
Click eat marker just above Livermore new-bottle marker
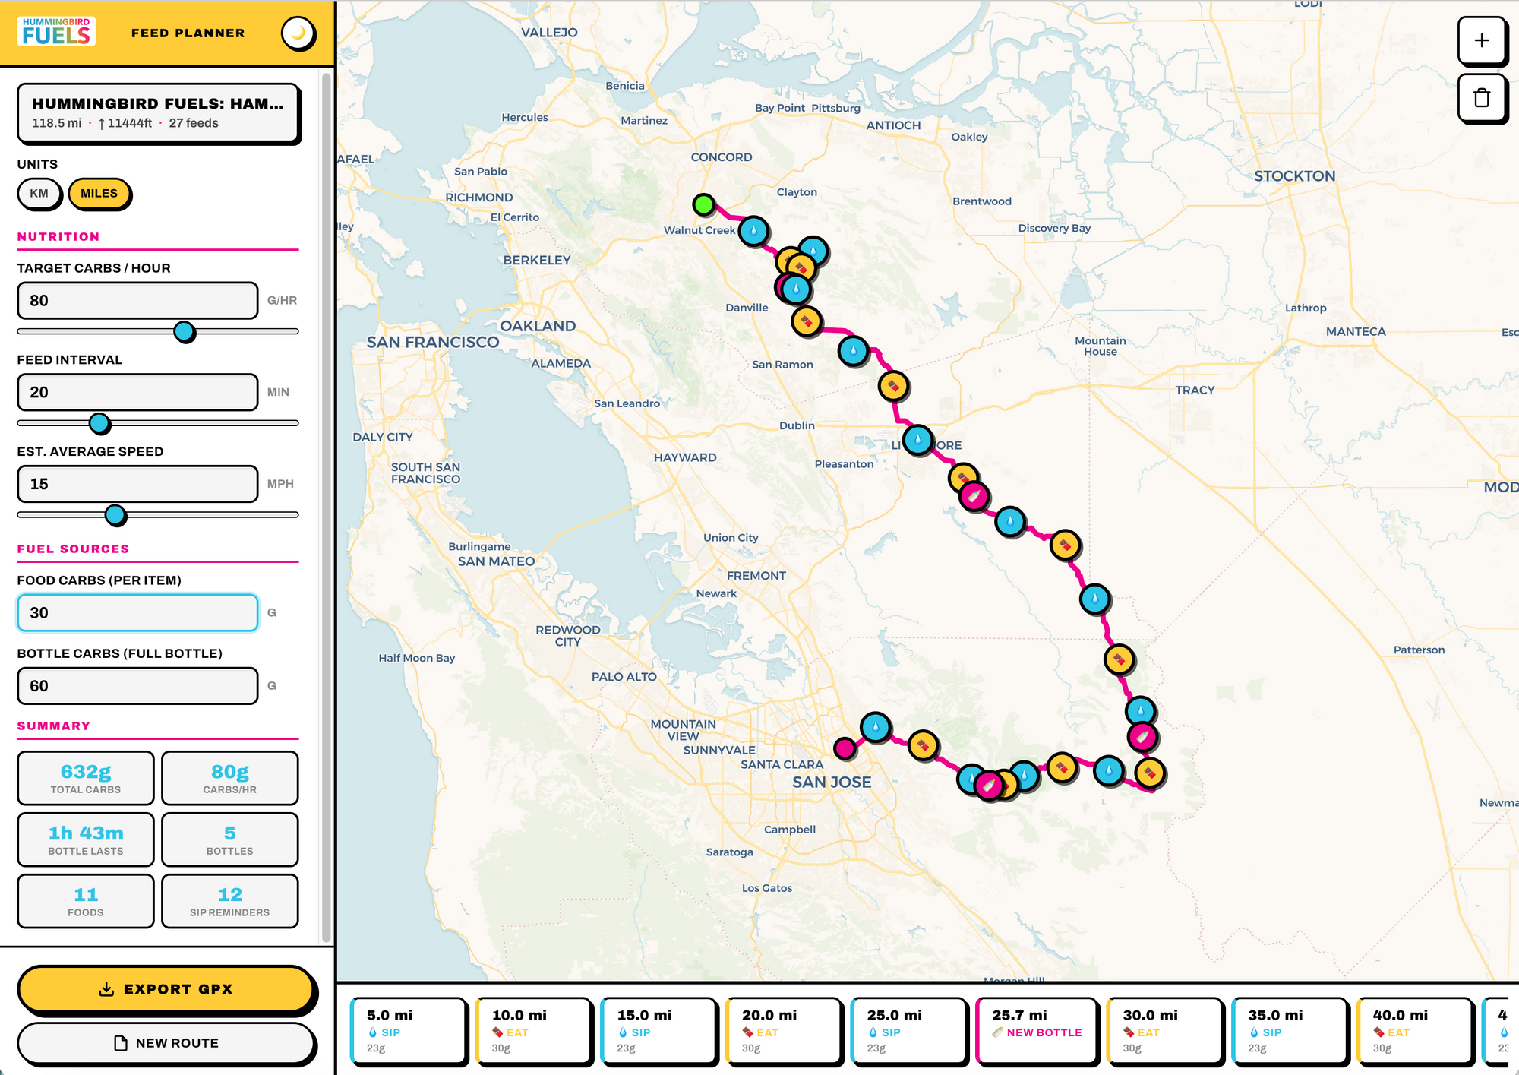pyautogui.click(x=962, y=477)
